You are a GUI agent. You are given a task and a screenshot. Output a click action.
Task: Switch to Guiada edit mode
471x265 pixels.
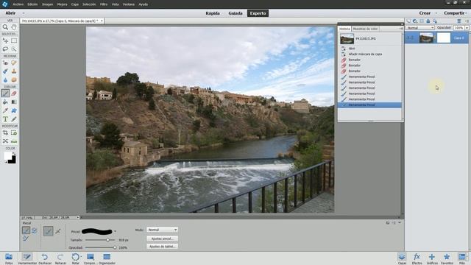[x=235, y=13]
